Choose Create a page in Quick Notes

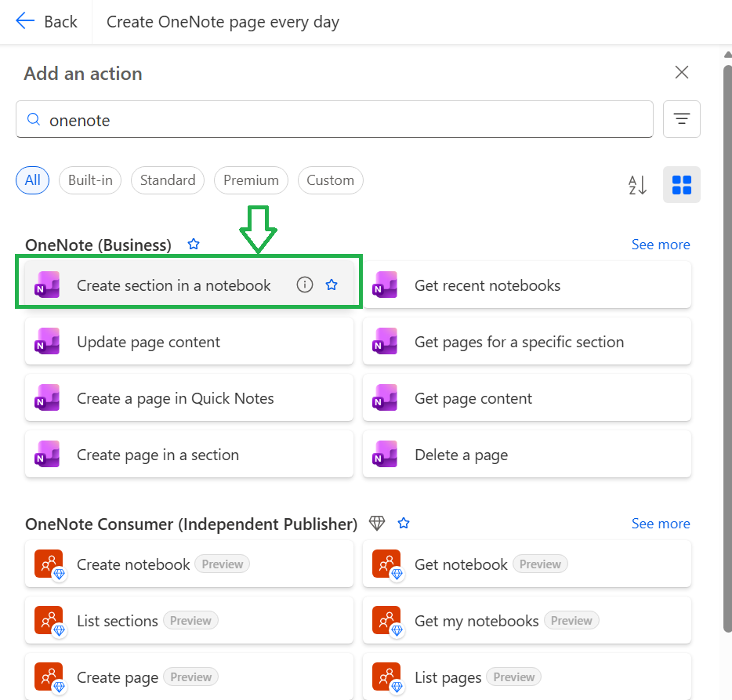189,398
